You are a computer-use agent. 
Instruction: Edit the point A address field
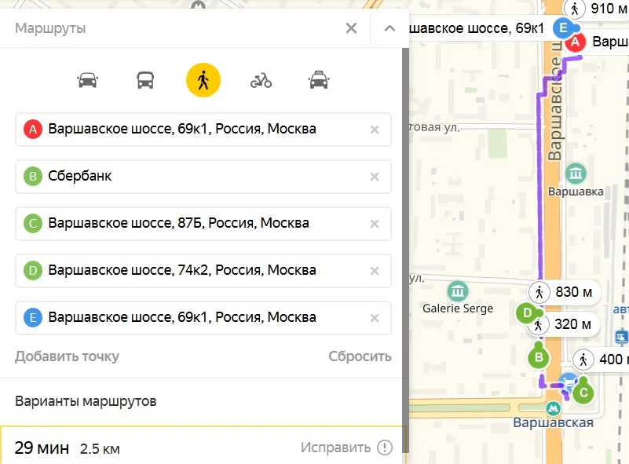pos(203,129)
